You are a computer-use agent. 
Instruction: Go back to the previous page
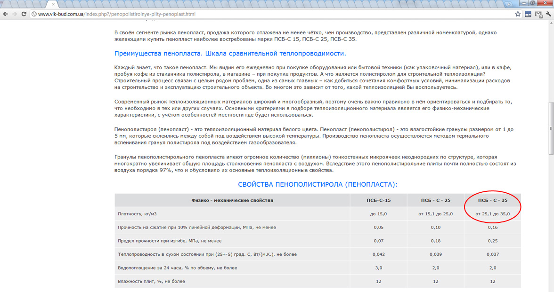click(x=5, y=14)
